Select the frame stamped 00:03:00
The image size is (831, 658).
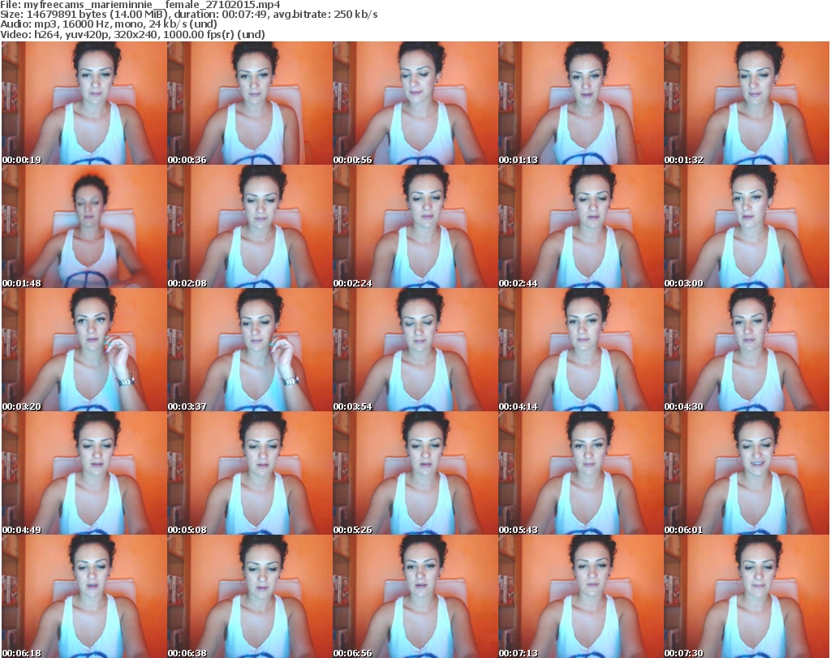point(747,226)
